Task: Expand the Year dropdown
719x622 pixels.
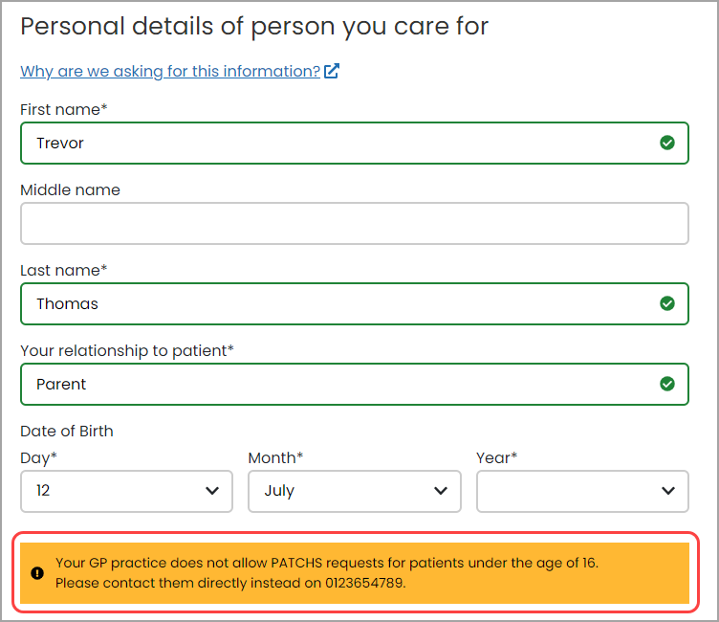Action: coord(582,491)
